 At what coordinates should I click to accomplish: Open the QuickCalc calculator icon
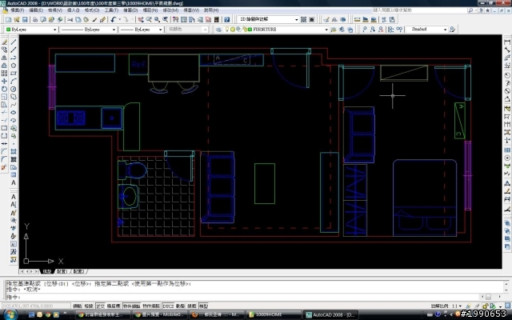pyautogui.click(x=217, y=19)
